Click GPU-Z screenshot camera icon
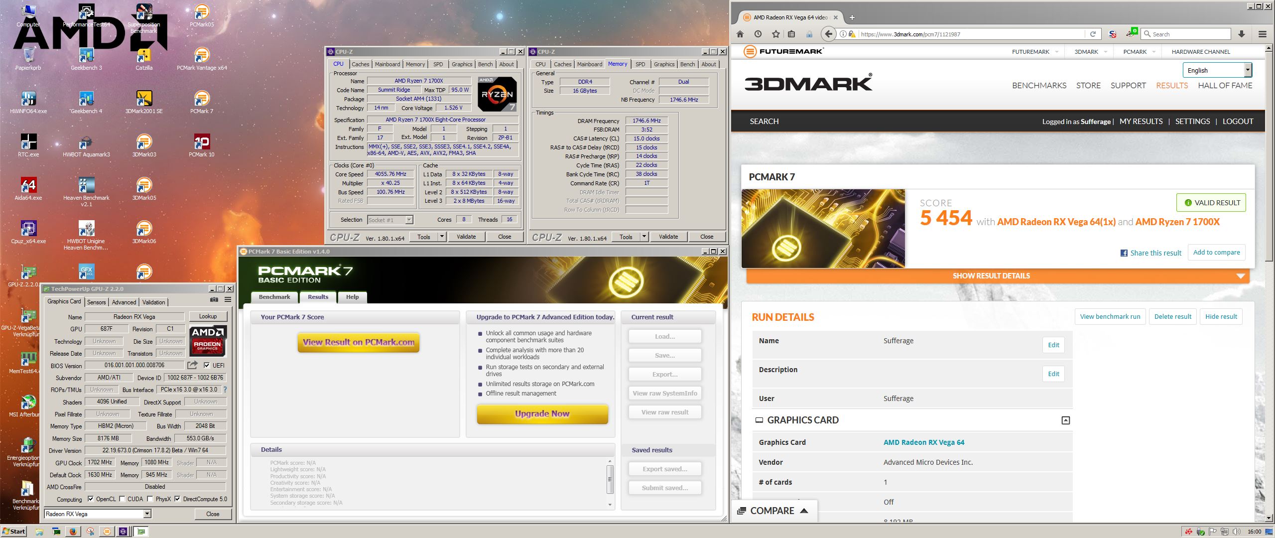The image size is (1275, 538). [214, 299]
